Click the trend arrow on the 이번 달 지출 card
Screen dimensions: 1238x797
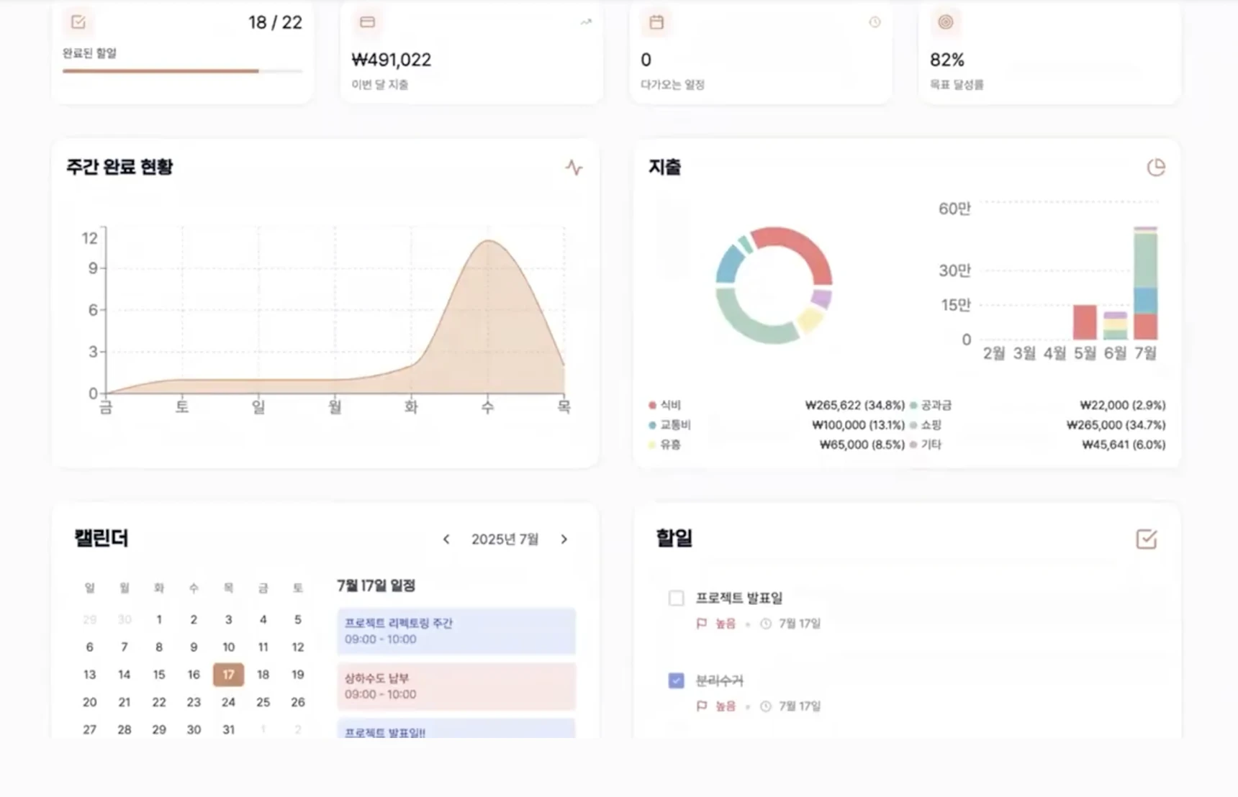click(584, 22)
